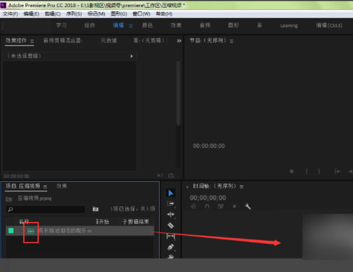Select the Selection arrow tool
This screenshot has width=353, height=272.
[171, 193]
